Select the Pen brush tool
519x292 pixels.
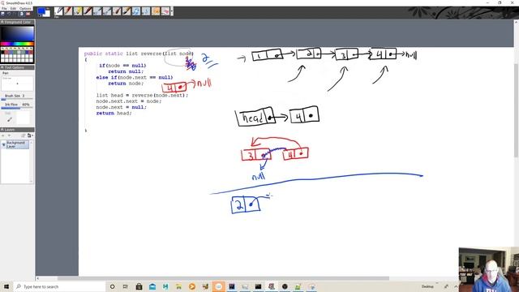click(x=58, y=11)
